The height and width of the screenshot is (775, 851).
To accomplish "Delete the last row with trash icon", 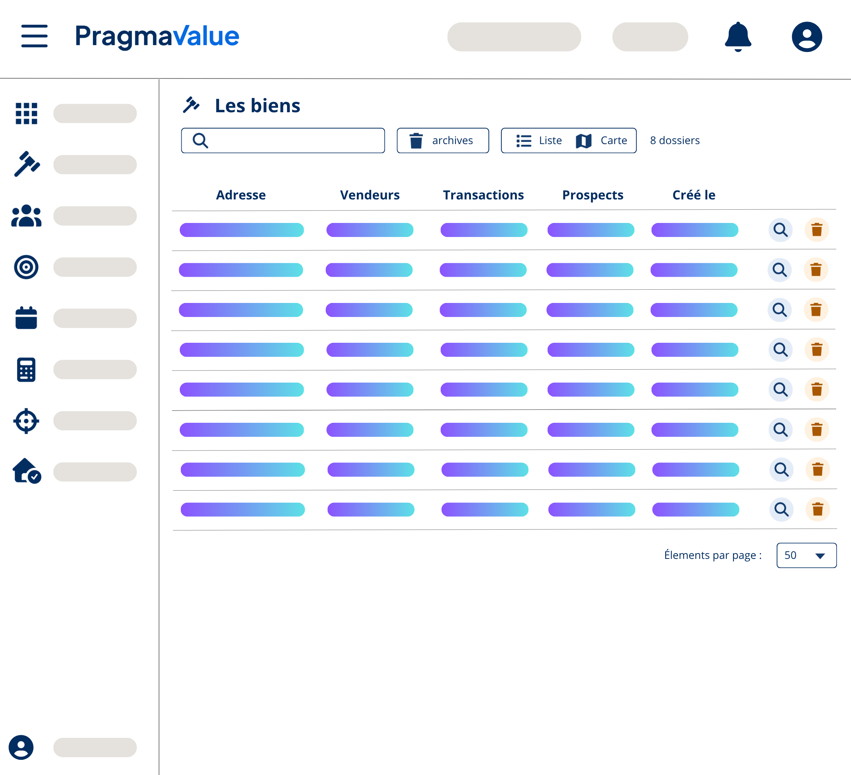I will [x=817, y=510].
